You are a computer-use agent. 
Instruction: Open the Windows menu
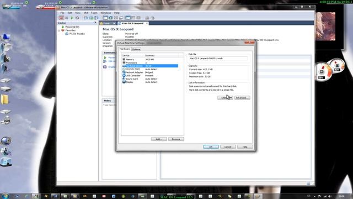click(105, 13)
